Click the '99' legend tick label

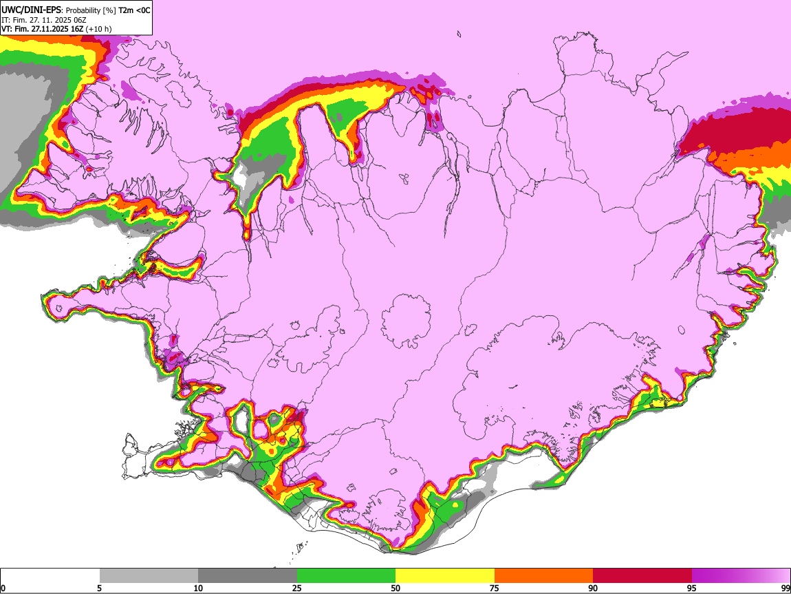coord(785,588)
